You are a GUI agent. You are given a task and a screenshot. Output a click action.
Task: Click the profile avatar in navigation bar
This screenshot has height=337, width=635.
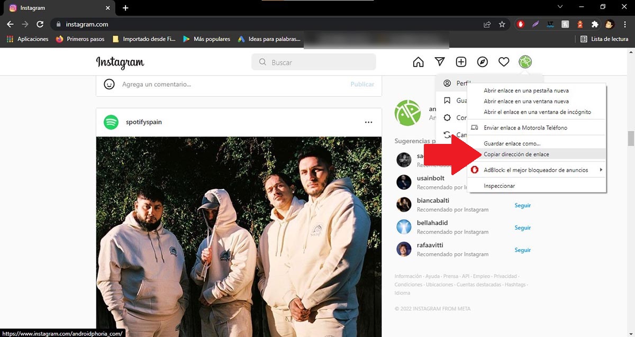525,62
